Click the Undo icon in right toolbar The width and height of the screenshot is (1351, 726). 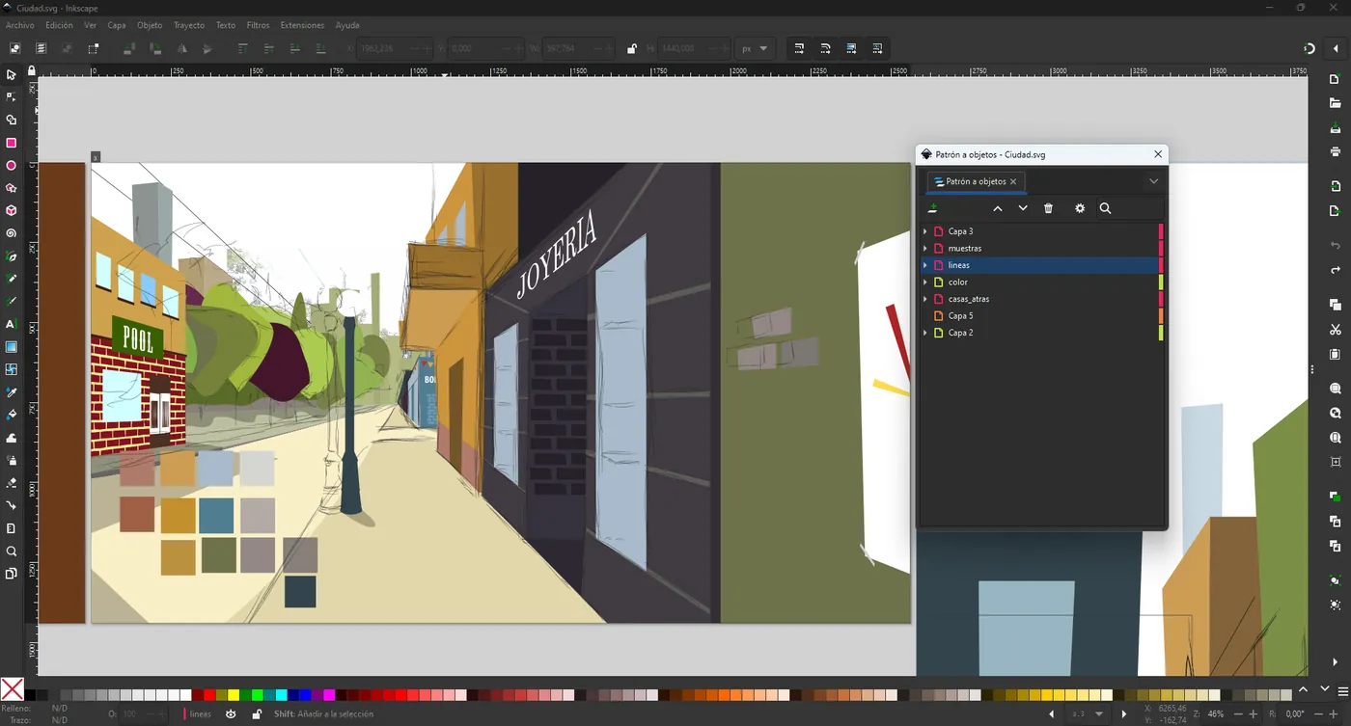click(x=1336, y=246)
